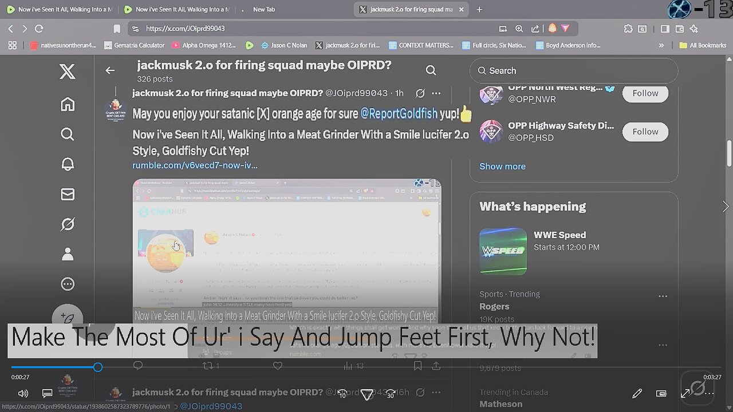Click the profile header search icon

[431, 70]
